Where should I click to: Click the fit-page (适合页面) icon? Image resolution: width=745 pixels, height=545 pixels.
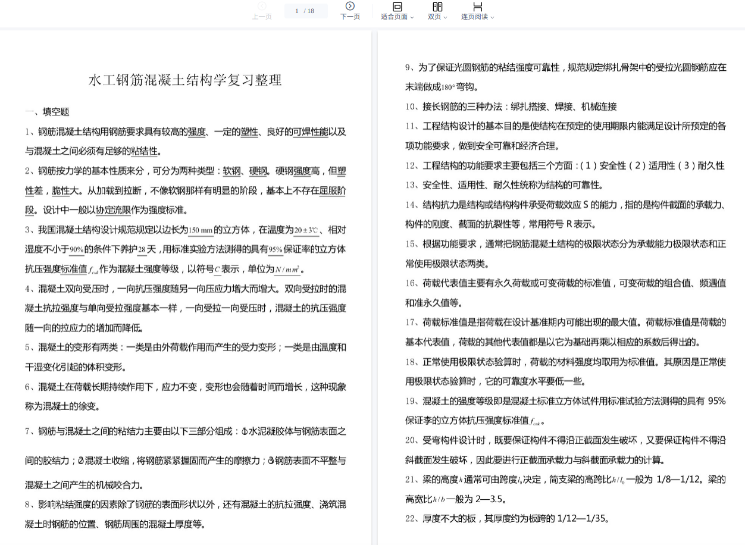click(x=397, y=7)
